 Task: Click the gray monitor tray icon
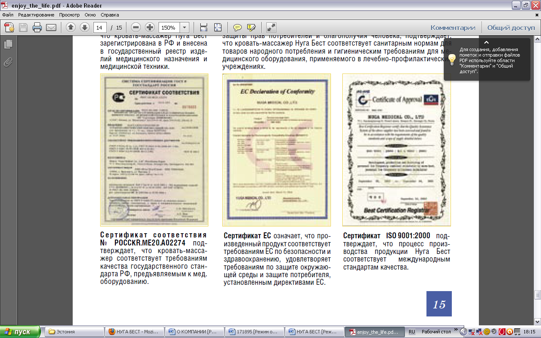[517, 332]
